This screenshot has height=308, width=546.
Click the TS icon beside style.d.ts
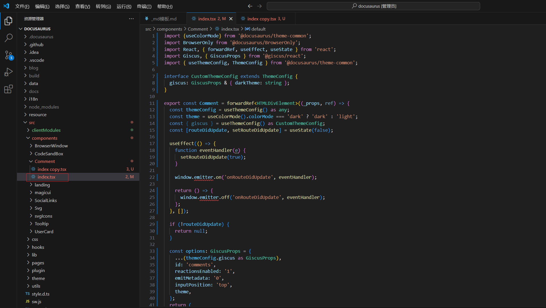28,294
